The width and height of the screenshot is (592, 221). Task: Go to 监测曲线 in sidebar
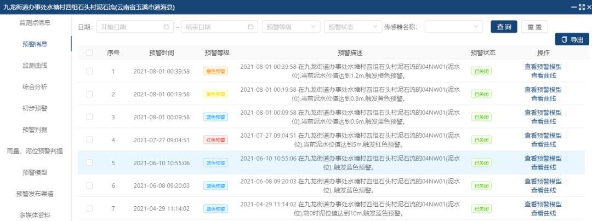35,66
